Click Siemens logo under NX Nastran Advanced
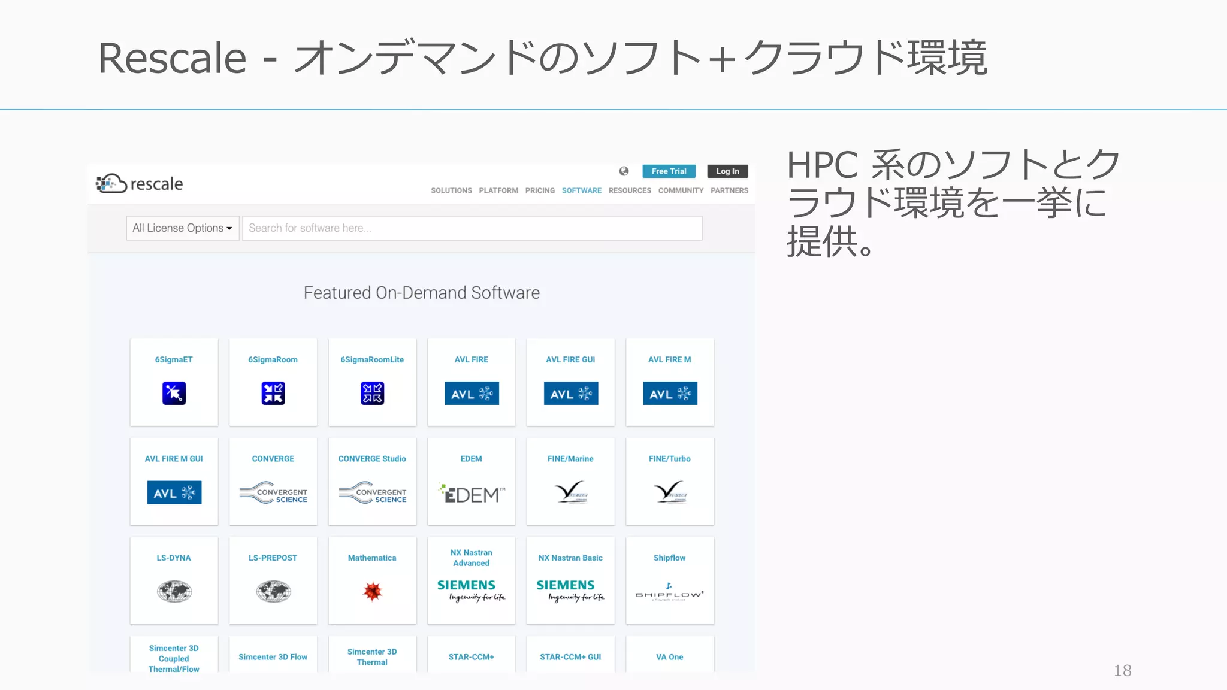Image resolution: width=1227 pixels, height=690 pixels. coord(472,591)
